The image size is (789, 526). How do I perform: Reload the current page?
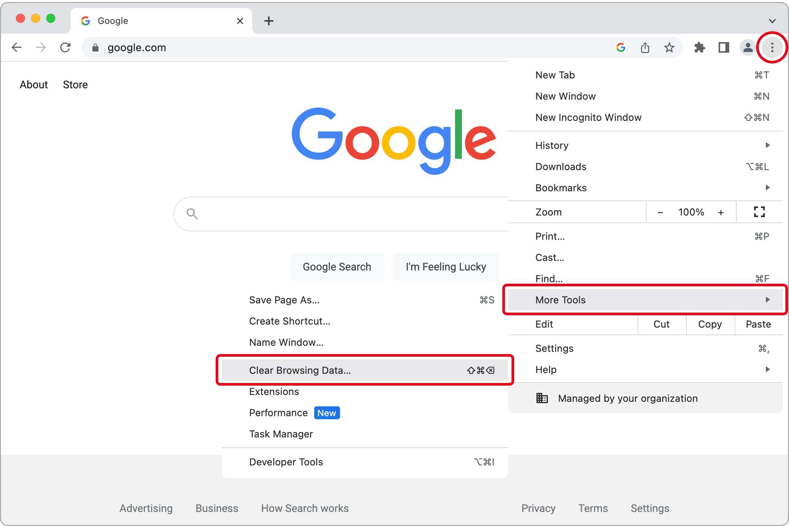(x=65, y=47)
